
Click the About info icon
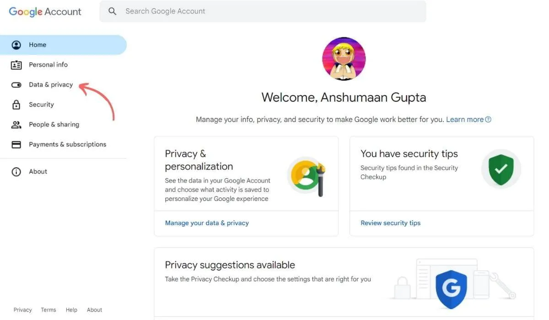pyautogui.click(x=16, y=171)
